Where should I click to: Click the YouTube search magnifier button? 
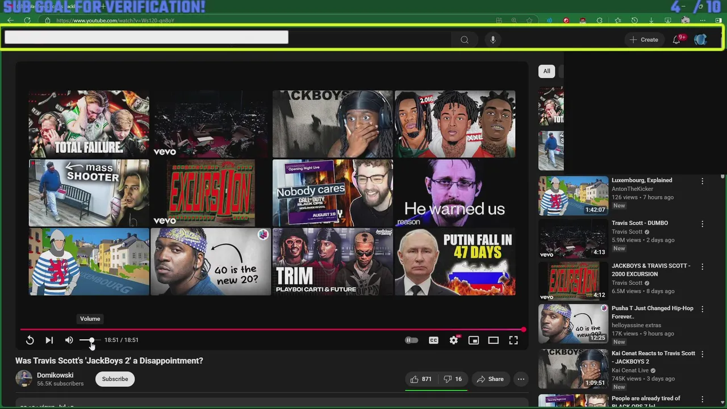coord(465,40)
